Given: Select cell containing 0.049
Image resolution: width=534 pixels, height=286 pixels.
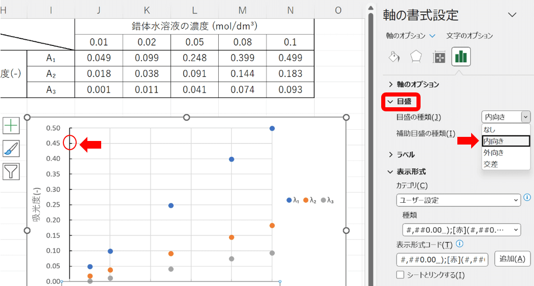Looking at the screenshot, I should click(99, 58).
